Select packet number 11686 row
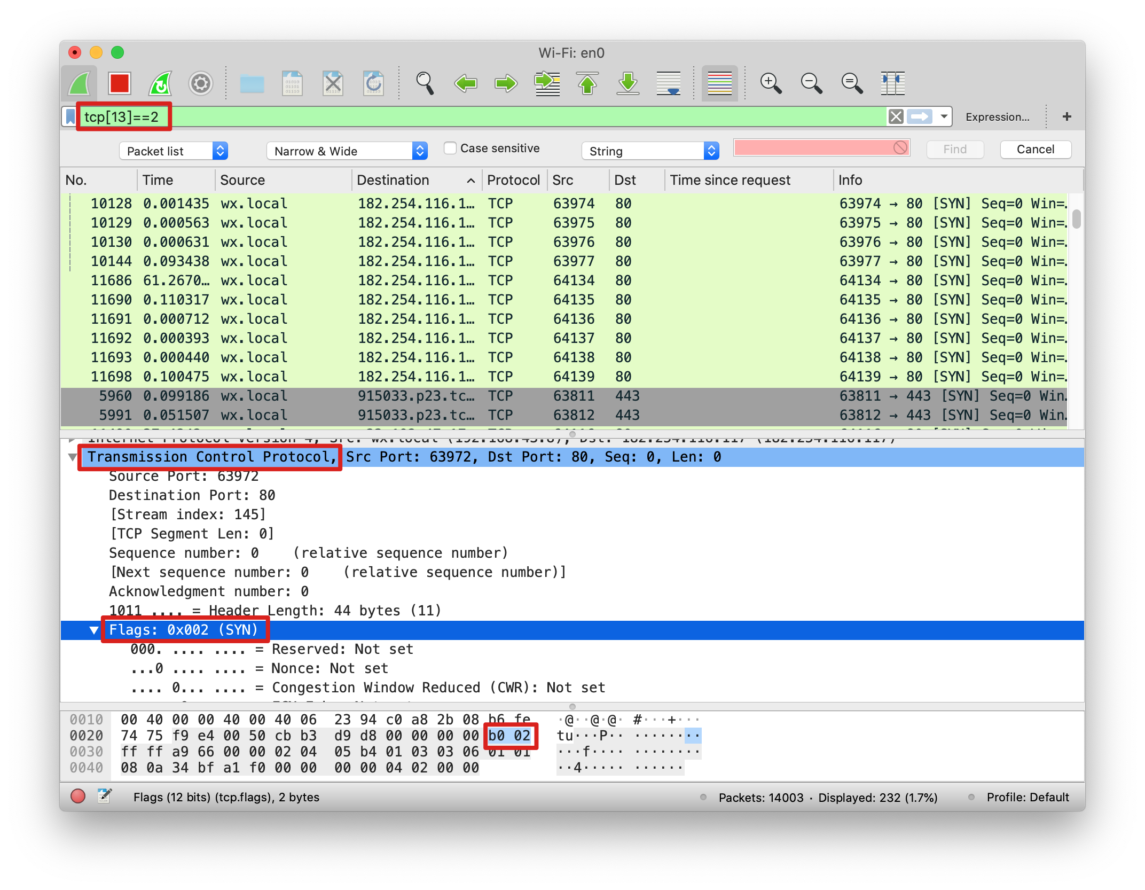Viewport: 1145px width, 890px height. pos(564,280)
